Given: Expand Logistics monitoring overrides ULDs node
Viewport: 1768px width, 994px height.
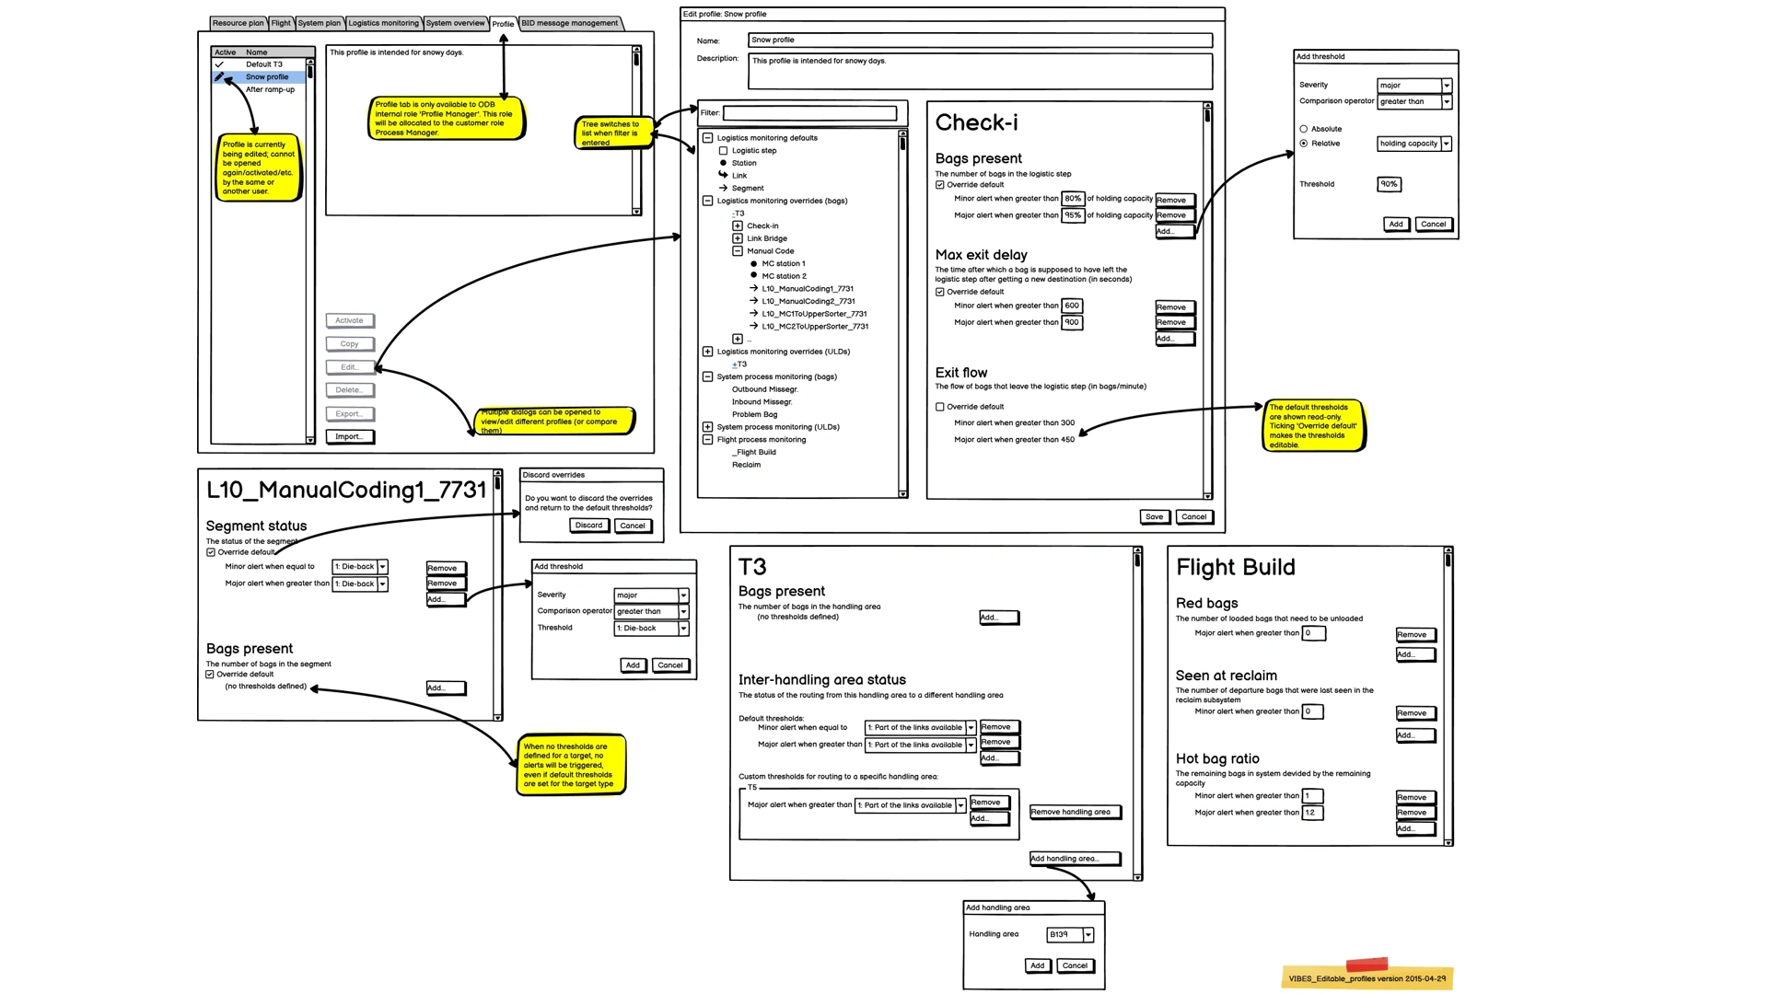Looking at the screenshot, I should pyautogui.click(x=708, y=351).
